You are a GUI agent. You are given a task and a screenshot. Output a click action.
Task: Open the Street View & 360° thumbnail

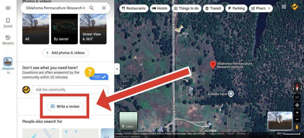[93, 29]
